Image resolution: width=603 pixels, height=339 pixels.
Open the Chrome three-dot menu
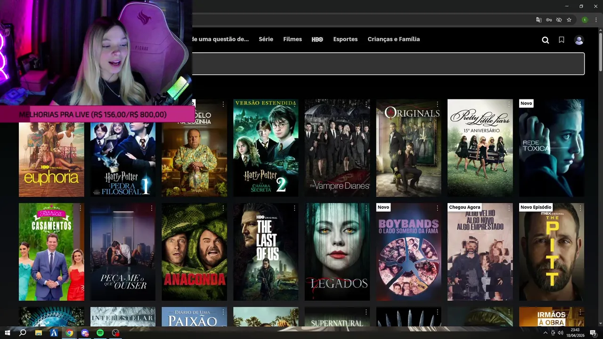[x=596, y=20]
